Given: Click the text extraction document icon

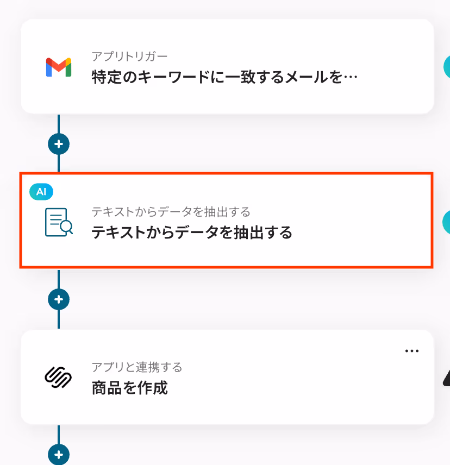Looking at the screenshot, I should point(59,222).
